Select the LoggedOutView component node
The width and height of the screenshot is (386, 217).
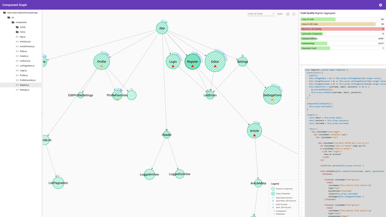180,174
